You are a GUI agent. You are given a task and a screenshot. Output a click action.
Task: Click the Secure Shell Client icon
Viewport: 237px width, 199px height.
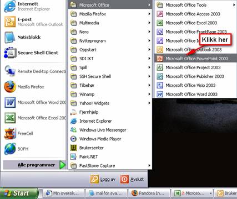tap(10, 53)
